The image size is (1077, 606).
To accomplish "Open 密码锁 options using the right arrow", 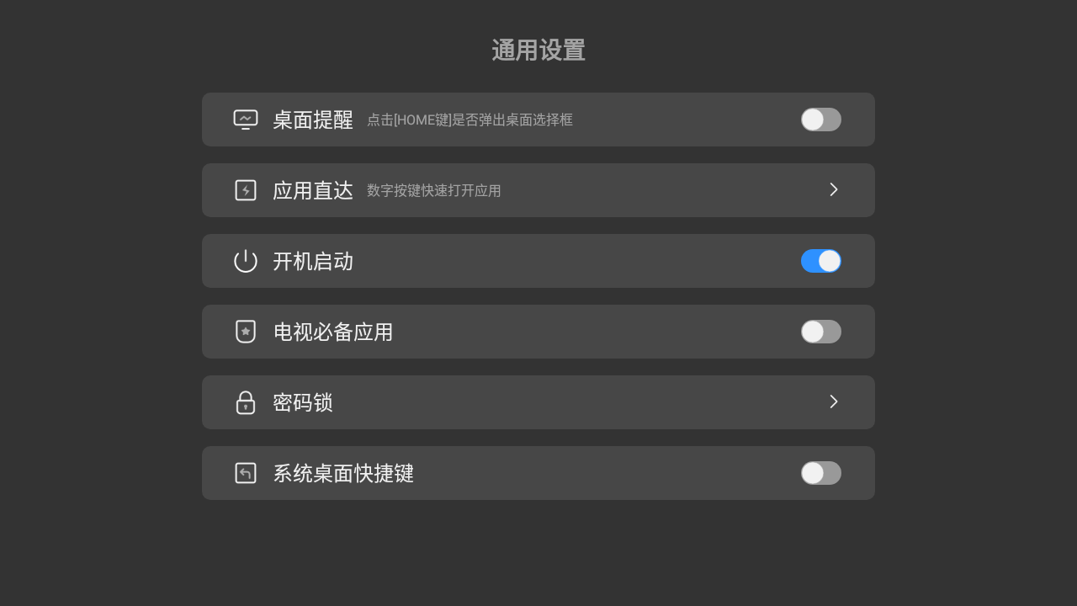I will (x=833, y=402).
